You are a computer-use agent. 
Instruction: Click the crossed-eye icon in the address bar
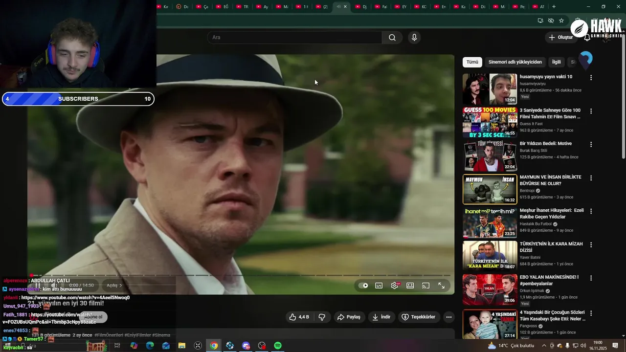click(x=551, y=21)
